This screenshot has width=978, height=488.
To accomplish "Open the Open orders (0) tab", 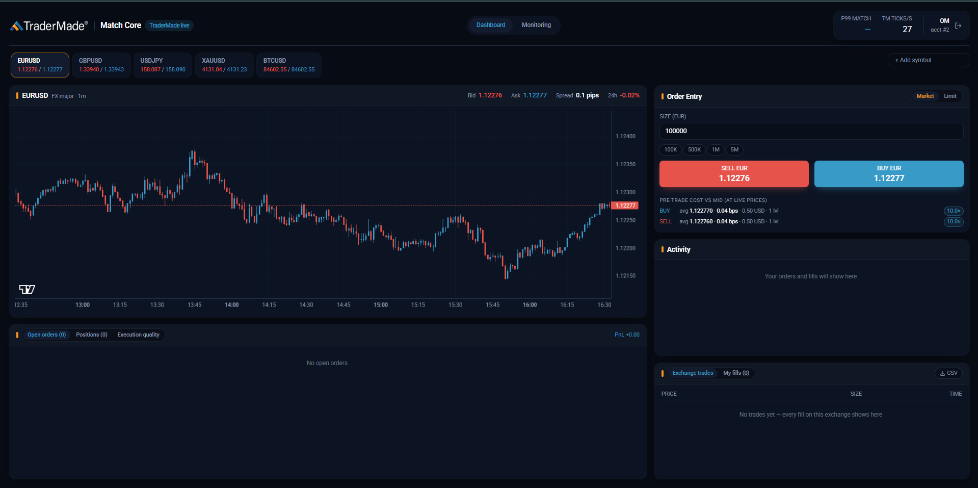I will click(x=46, y=335).
